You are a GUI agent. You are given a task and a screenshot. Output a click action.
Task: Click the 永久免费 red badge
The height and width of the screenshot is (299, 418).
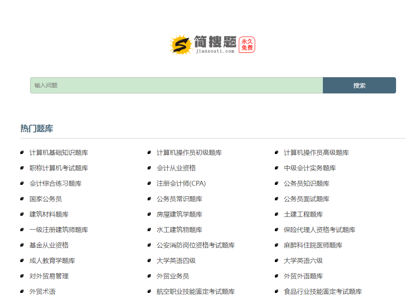247,45
